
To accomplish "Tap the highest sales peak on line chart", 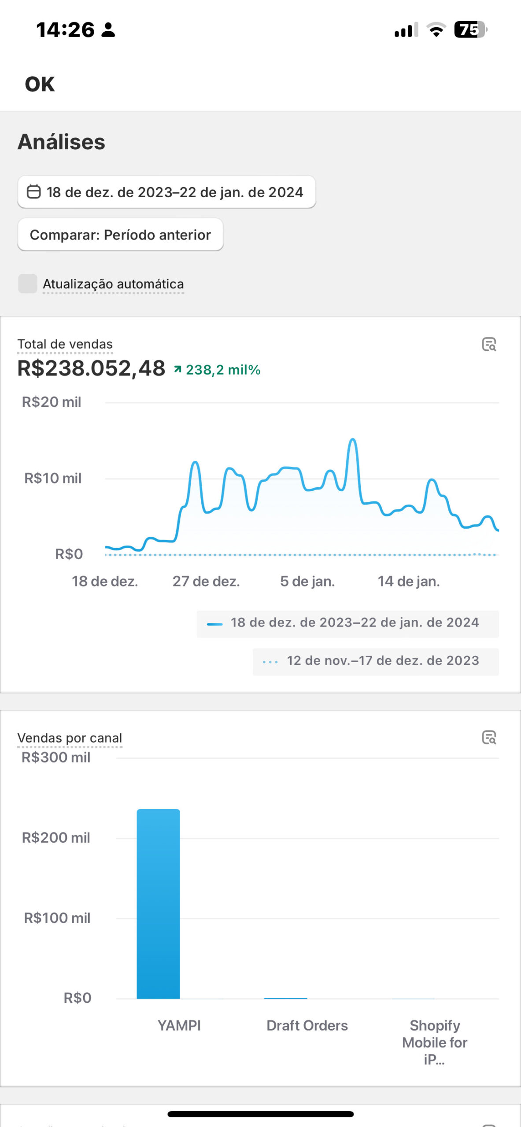I will pos(352,440).
